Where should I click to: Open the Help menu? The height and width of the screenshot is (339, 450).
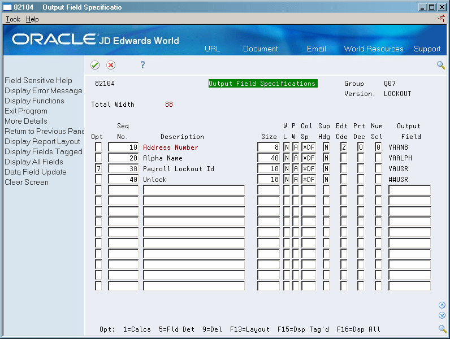(x=32, y=19)
